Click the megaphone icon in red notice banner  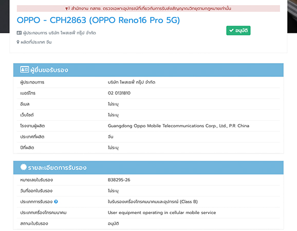click(x=67, y=9)
